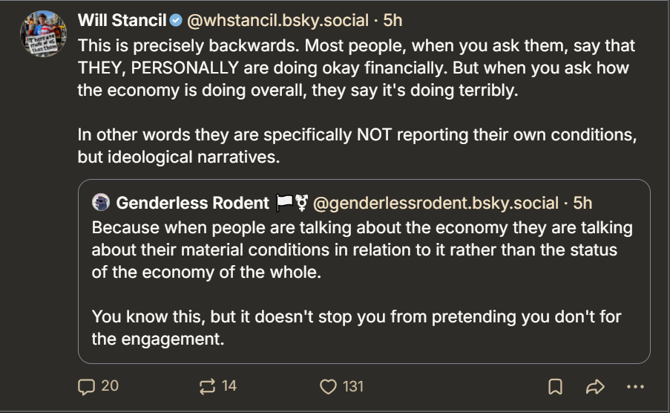This screenshot has height=413, width=670.
Task: Click the like count of 131
Action: coord(353,386)
